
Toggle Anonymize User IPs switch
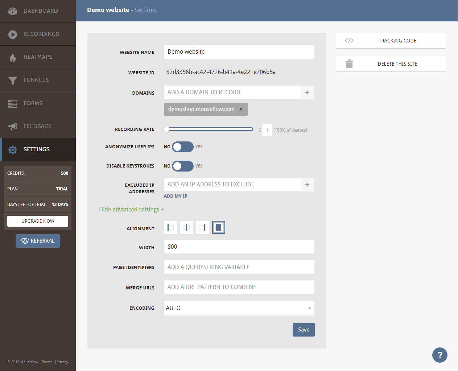[x=182, y=147]
